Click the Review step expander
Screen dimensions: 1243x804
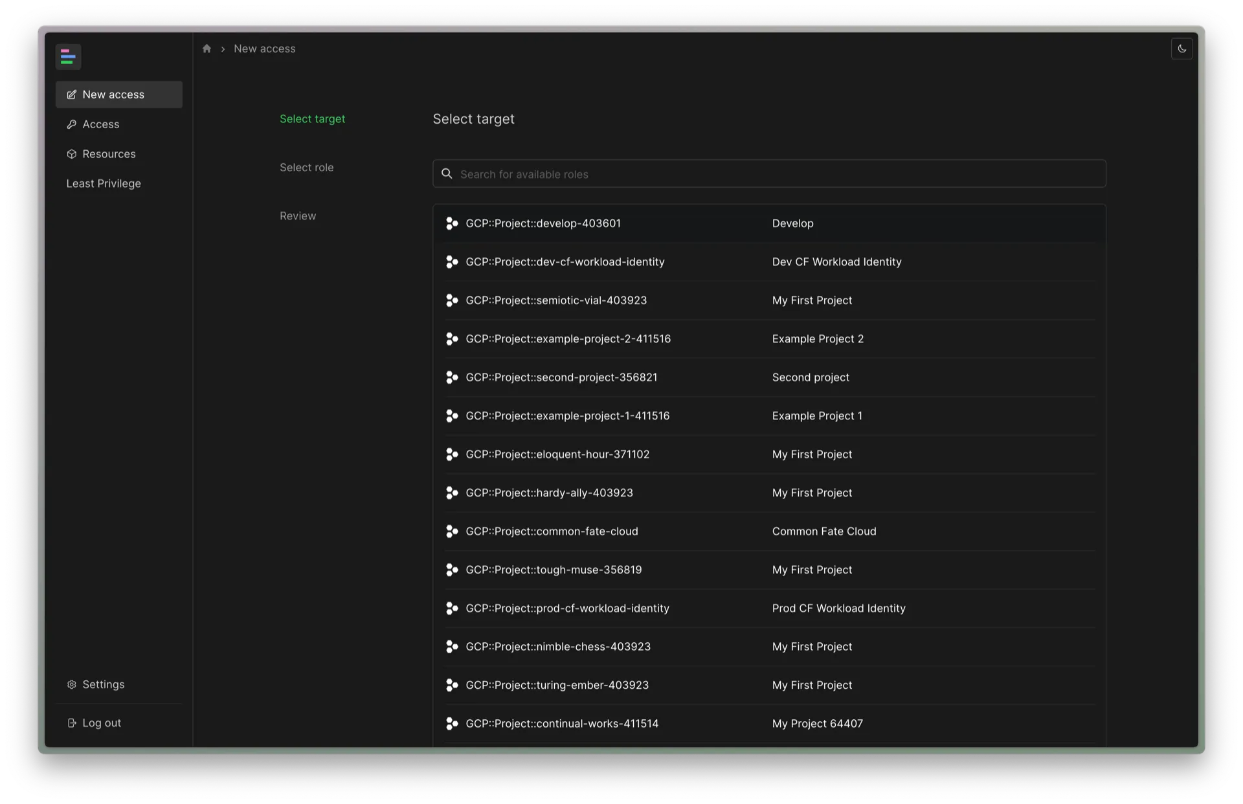[298, 214]
